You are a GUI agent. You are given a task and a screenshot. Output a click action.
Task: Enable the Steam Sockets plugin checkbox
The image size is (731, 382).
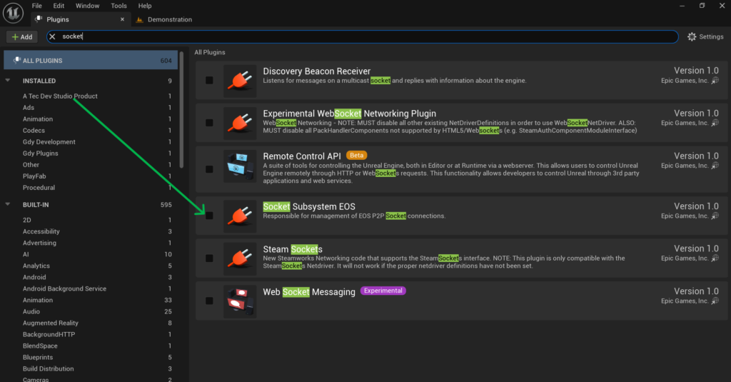[x=209, y=258]
